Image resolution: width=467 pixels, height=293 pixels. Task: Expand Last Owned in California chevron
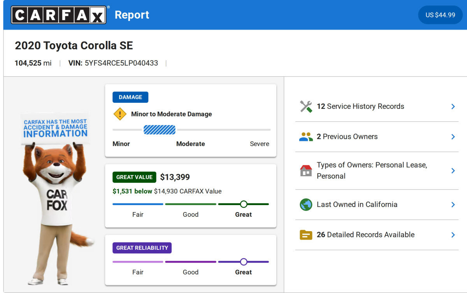click(453, 205)
